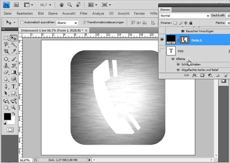The height and width of the screenshot is (163, 230).
Task: Select the Sponge tool
Action: coord(14,79)
